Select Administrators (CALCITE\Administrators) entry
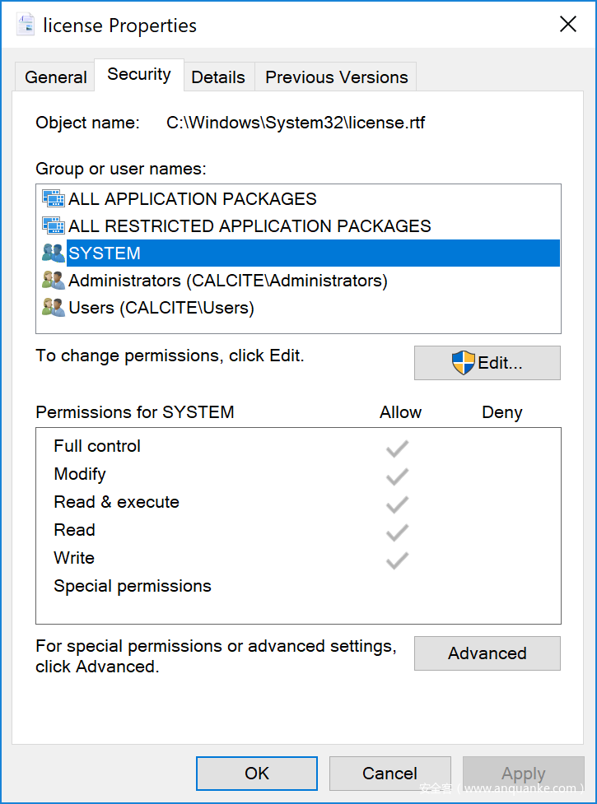Image resolution: width=597 pixels, height=804 pixels. tap(227, 281)
